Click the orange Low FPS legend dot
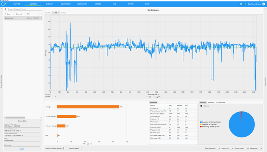The image size is (267, 152). (201, 124)
